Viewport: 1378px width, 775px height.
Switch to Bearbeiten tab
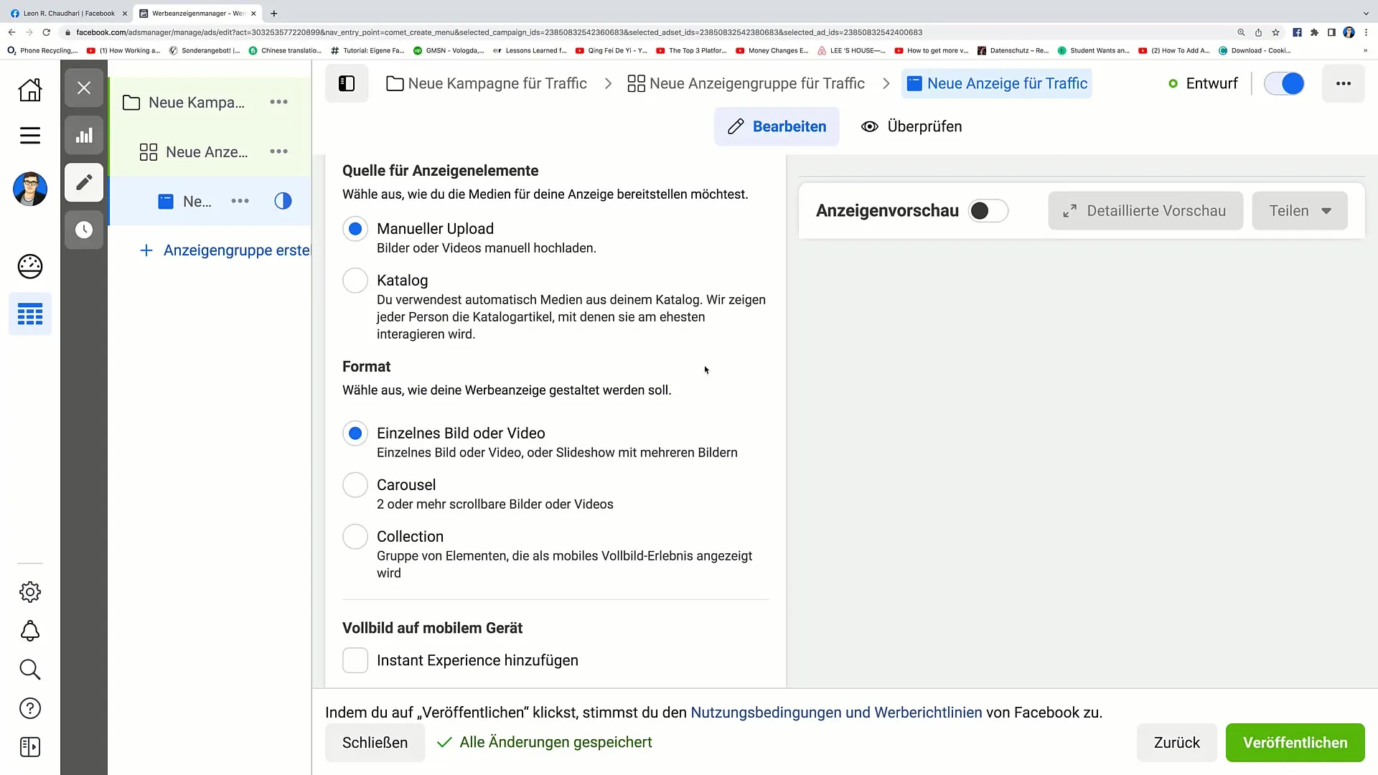click(x=777, y=126)
